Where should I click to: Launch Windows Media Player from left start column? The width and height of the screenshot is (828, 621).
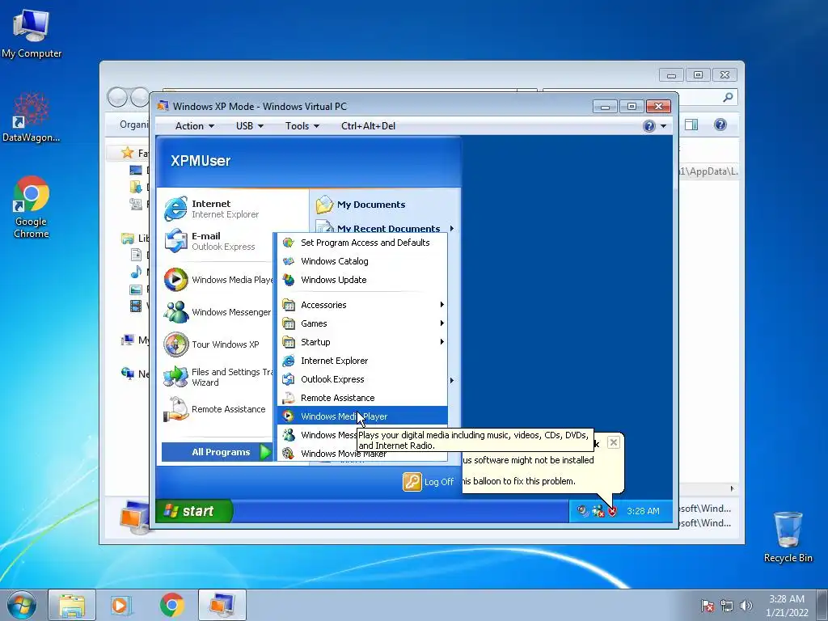(217, 280)
